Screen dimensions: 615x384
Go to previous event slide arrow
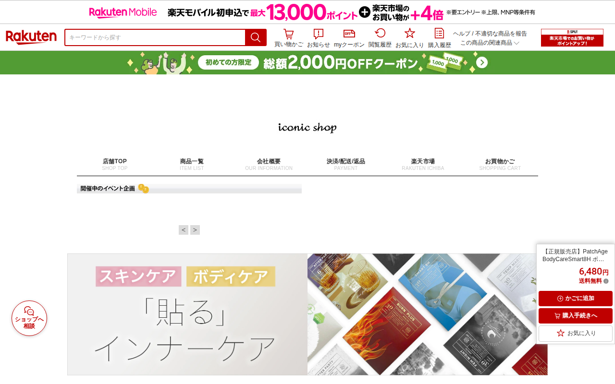pos(184,230)
